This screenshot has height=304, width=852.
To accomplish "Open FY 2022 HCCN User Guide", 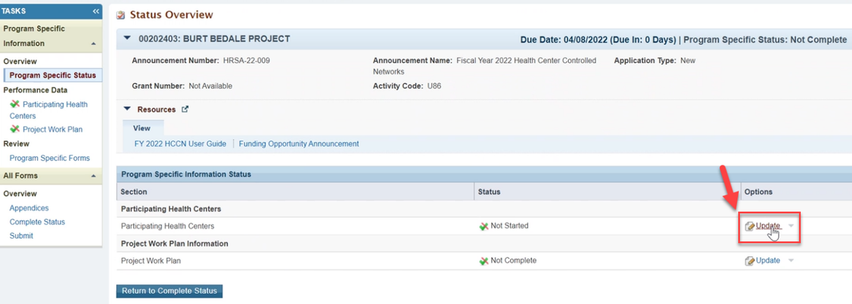I will (179, 144).
